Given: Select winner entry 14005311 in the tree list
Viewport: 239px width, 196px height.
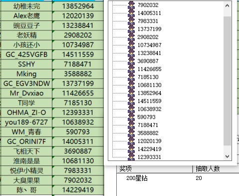Looking at the screenshot, I should pyautogui.click(x=149, y=13).
